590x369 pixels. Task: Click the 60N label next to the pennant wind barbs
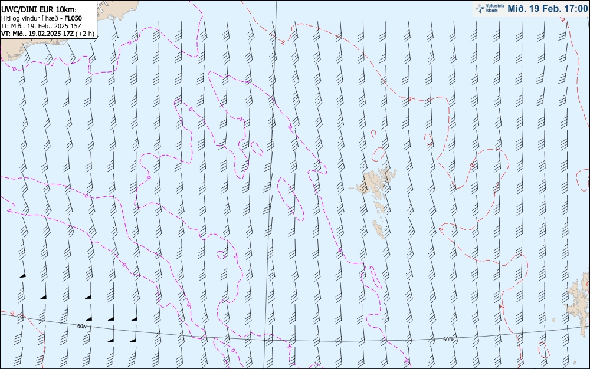click(81, 326)
